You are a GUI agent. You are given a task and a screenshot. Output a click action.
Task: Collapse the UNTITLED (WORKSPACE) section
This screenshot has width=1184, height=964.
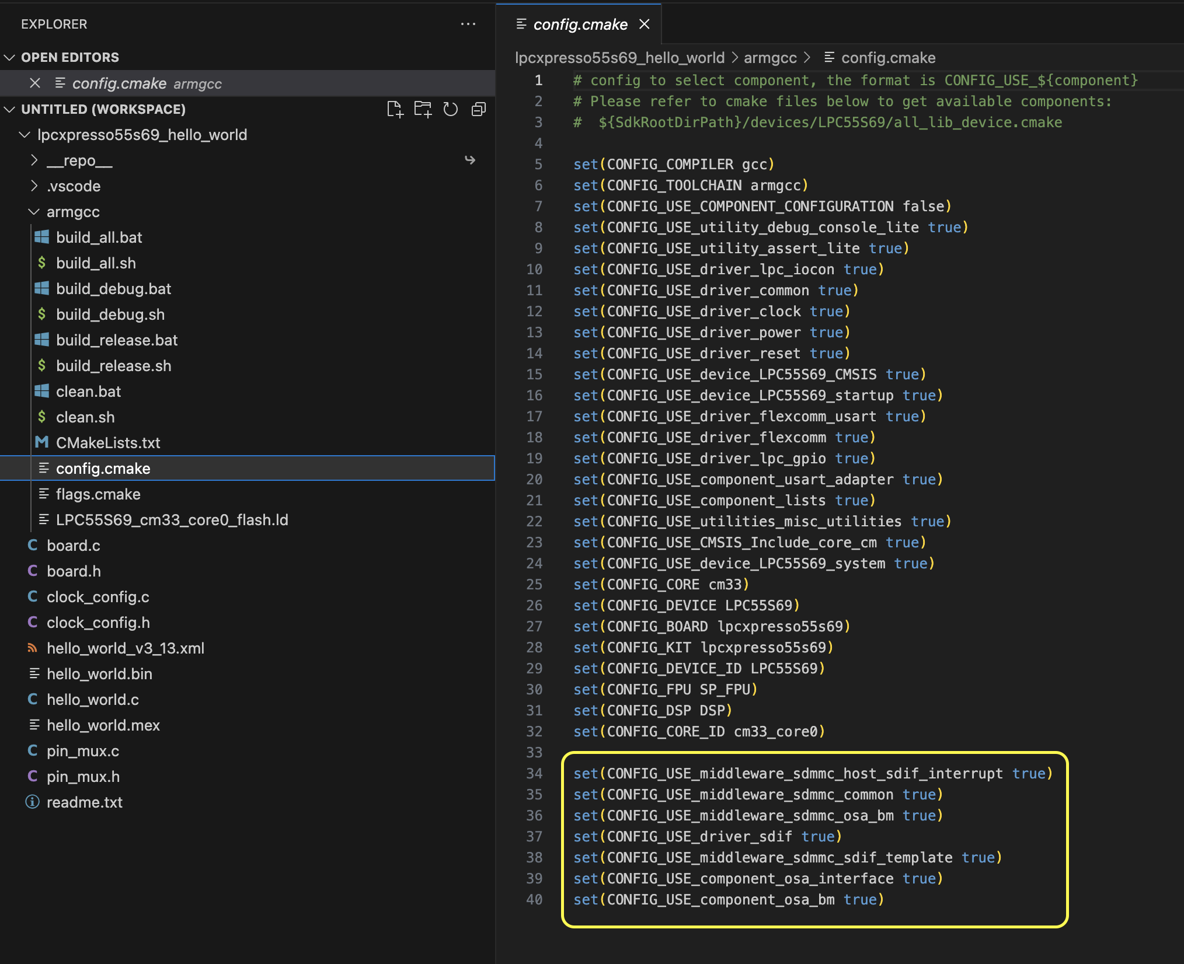(x=9, y=109)
